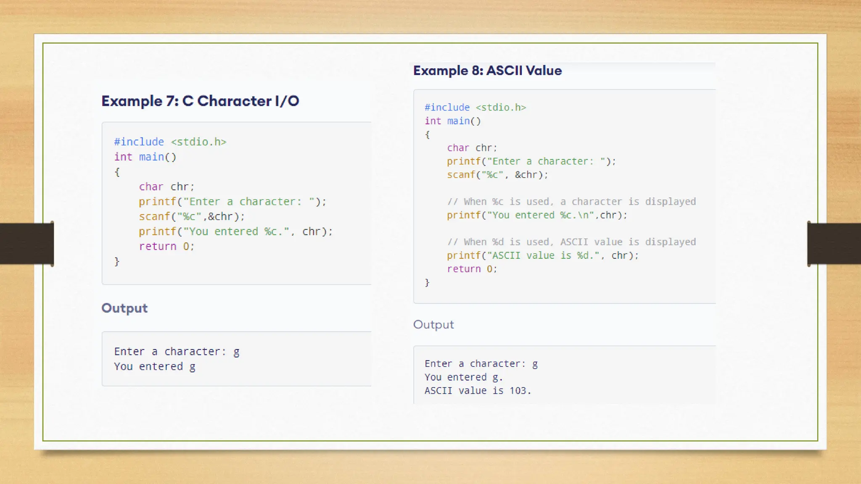Click printf 'Enter a character' in Example 8
Image resolution: width=861 pixels, height=484 pixels.
tap(531, 161)
